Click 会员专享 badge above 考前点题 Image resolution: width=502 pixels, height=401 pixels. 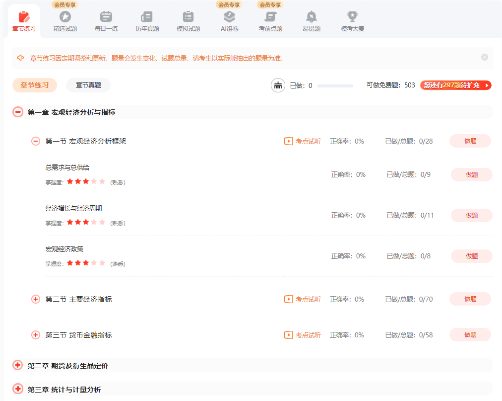point(270,5)
